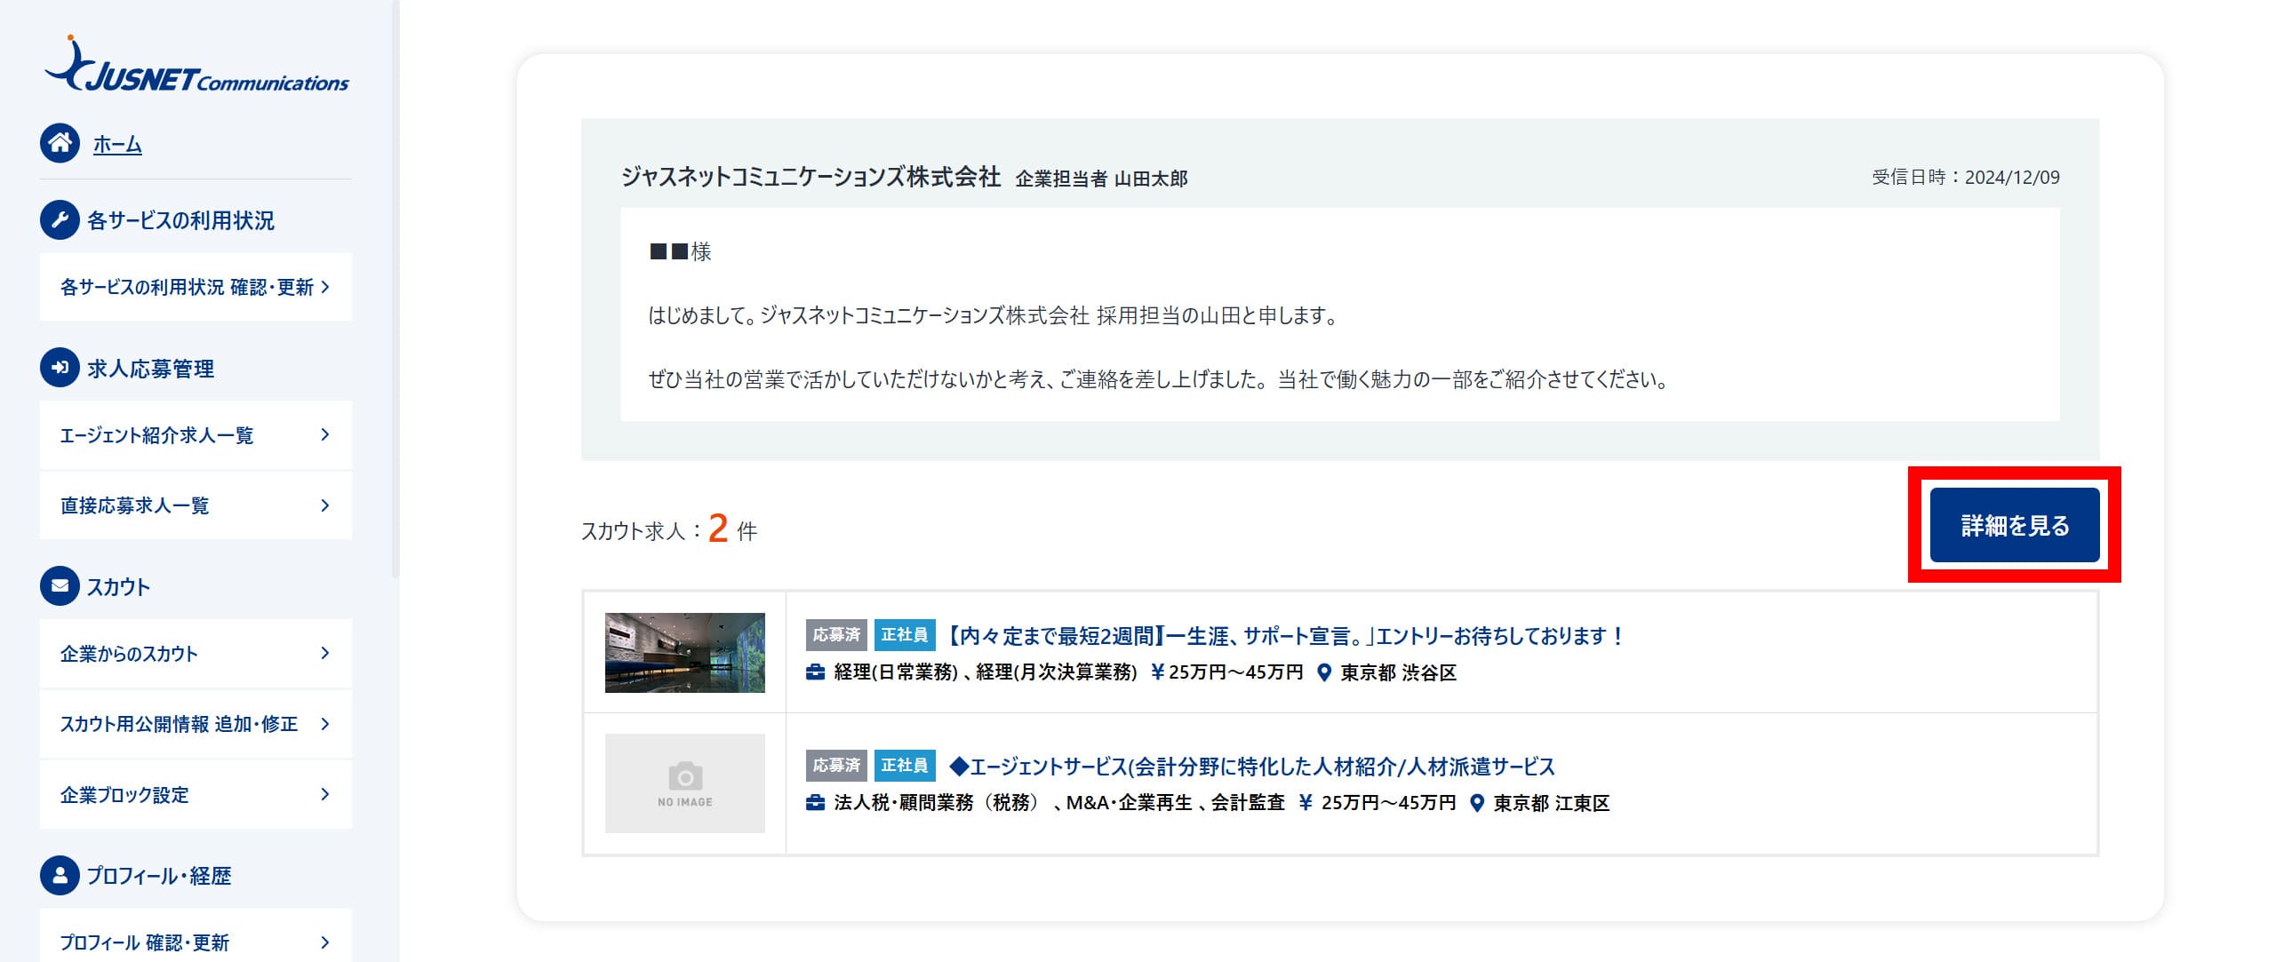Screen dimensions: 2276x962
Task: Click 正社員 badge on 経理 job
Action: 905,635
